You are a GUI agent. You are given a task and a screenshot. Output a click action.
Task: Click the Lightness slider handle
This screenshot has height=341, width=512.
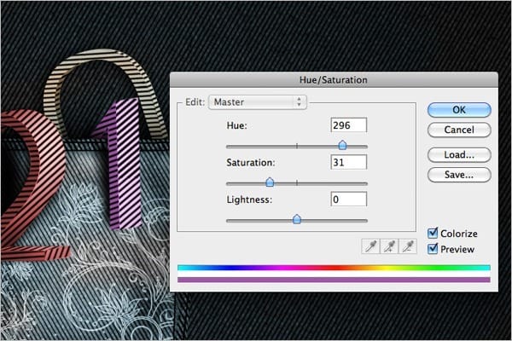[x=297, y=219]
